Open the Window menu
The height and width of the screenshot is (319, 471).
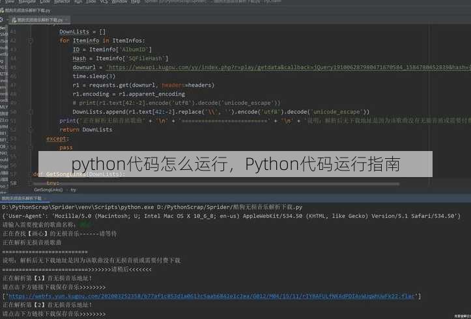coord(119,1)
